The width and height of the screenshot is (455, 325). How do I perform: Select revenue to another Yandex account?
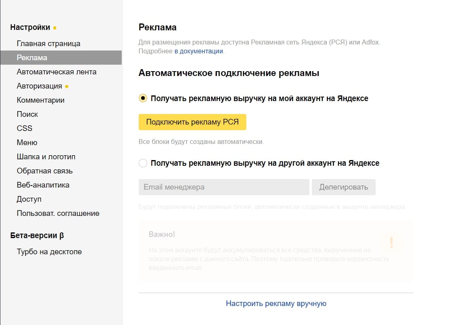click(143, 163)
